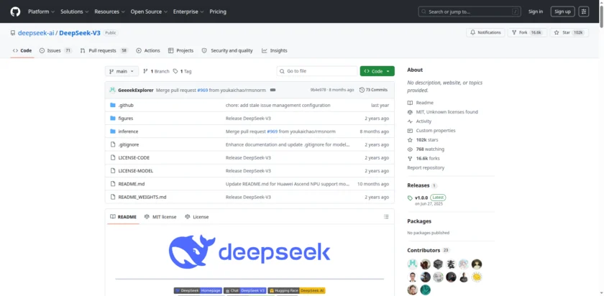Click the deepseek-ai owner link
This screenshot has height=296, width=604.
pos(36,33)
